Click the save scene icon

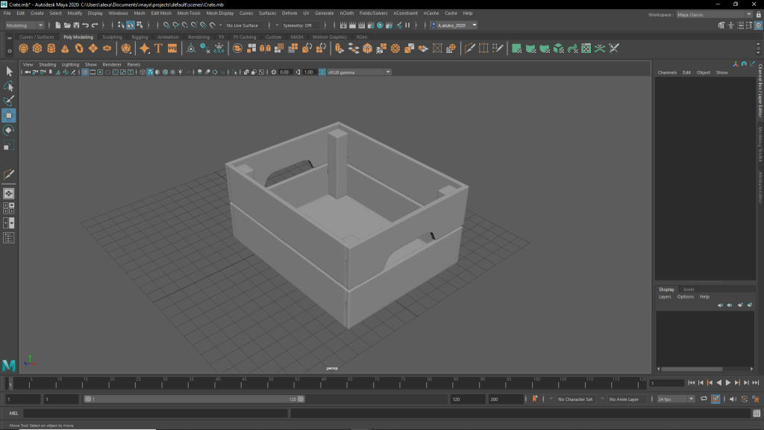[77, 25]
